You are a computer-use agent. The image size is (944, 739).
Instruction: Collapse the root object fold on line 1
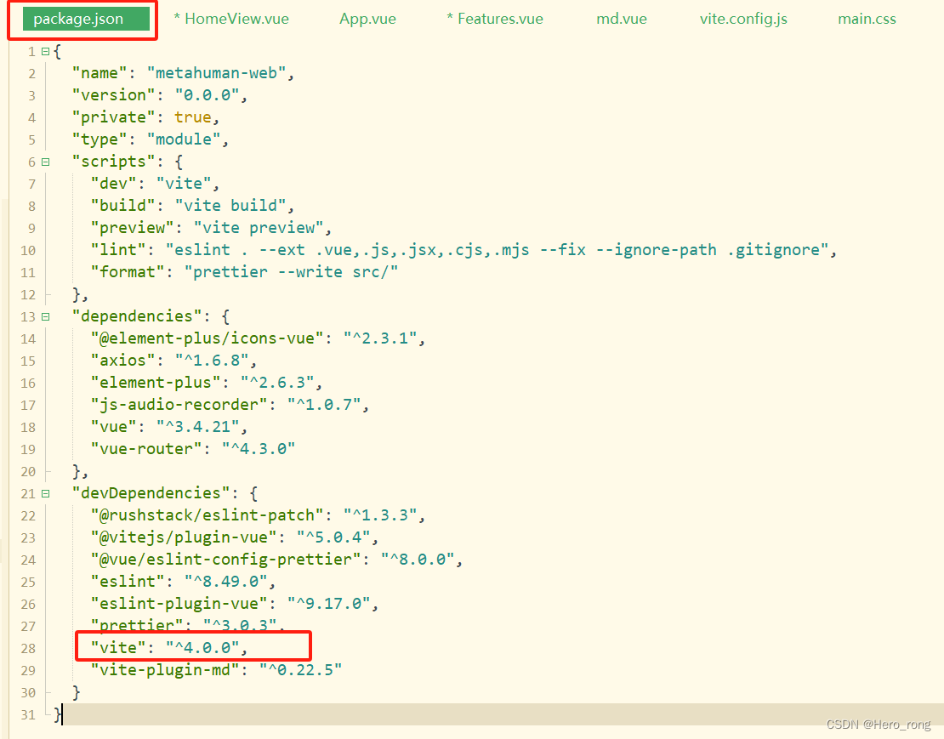(x=45, y=52)
